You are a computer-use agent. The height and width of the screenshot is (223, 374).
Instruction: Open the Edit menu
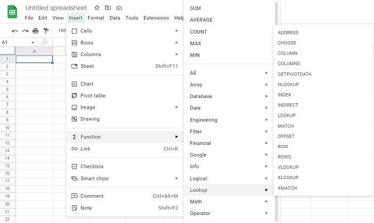(x=43, y=18)
